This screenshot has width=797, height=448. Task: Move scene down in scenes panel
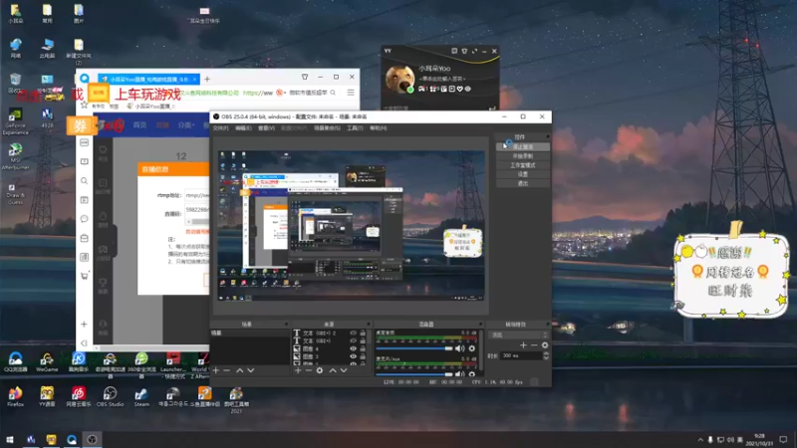[x=251, y=370]
